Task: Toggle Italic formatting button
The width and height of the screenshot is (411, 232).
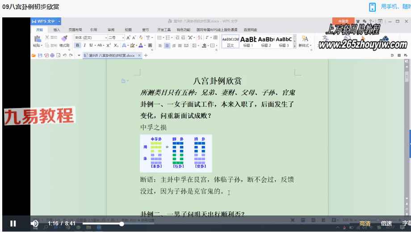Action: click(x=84, y=46)
